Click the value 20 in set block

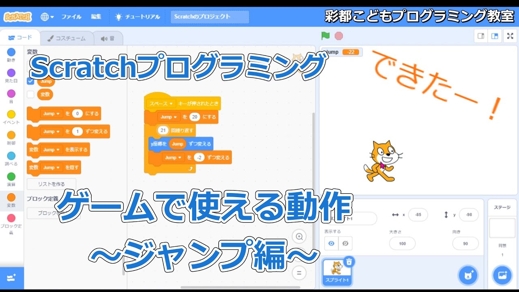tap(195, 117)
